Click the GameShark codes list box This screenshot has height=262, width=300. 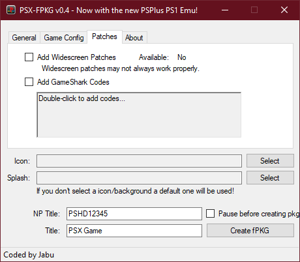[x=139, y=115]
